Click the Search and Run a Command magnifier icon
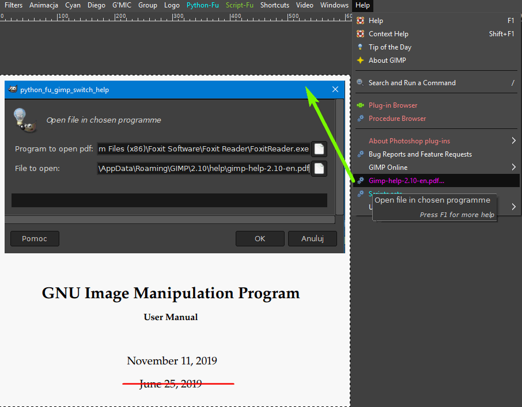Screen dimensions: 522x407 tap(360, 82)
